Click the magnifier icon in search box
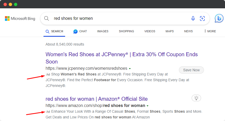This screenshot has width=225, height=121. click(x=47, y=18)
